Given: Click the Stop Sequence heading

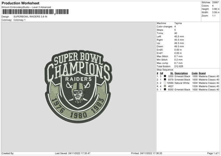Looking at the screenshot, I should (165, 70).
